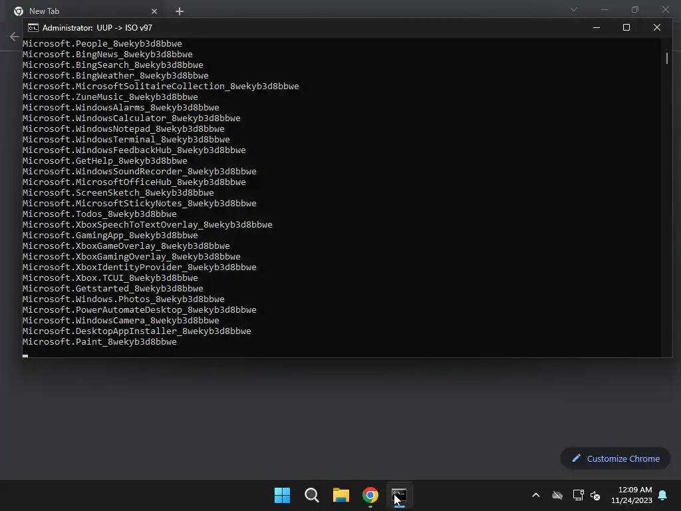681x511 pixels.
Task: Click Microsoft.BingNews_8wekyb3d8bbwe line
Action: coord(108,55)
